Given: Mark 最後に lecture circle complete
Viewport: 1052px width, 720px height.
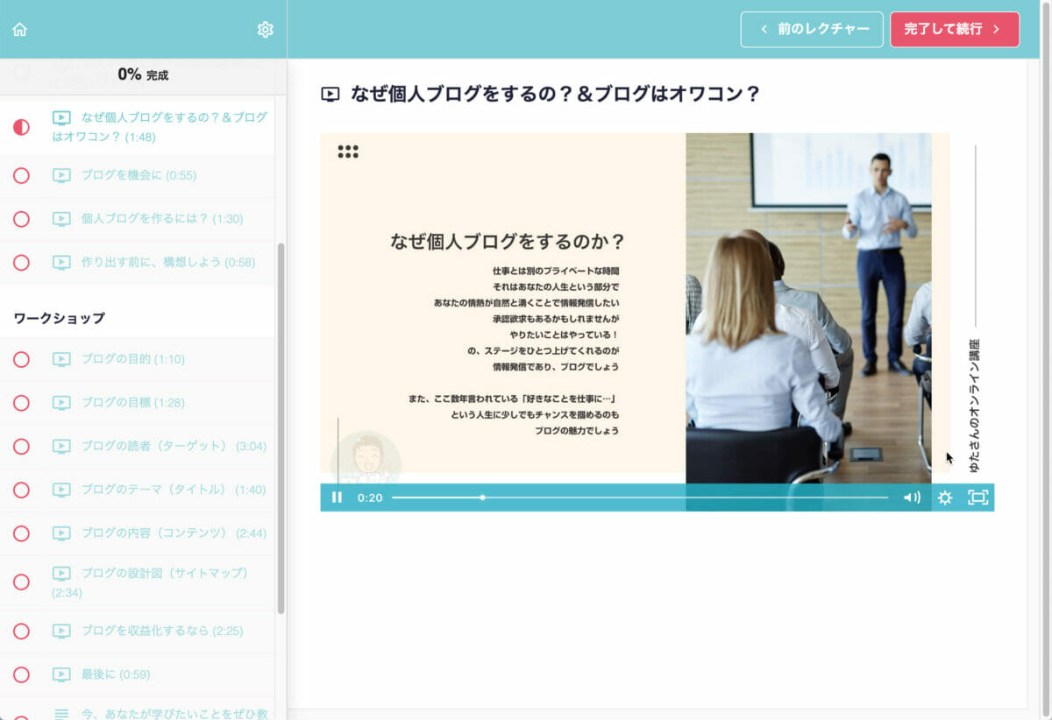Looking at the screenshot, I should pos(21,674).
